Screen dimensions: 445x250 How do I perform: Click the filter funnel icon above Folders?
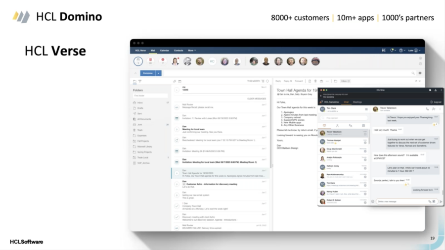[x=140, y=81]
